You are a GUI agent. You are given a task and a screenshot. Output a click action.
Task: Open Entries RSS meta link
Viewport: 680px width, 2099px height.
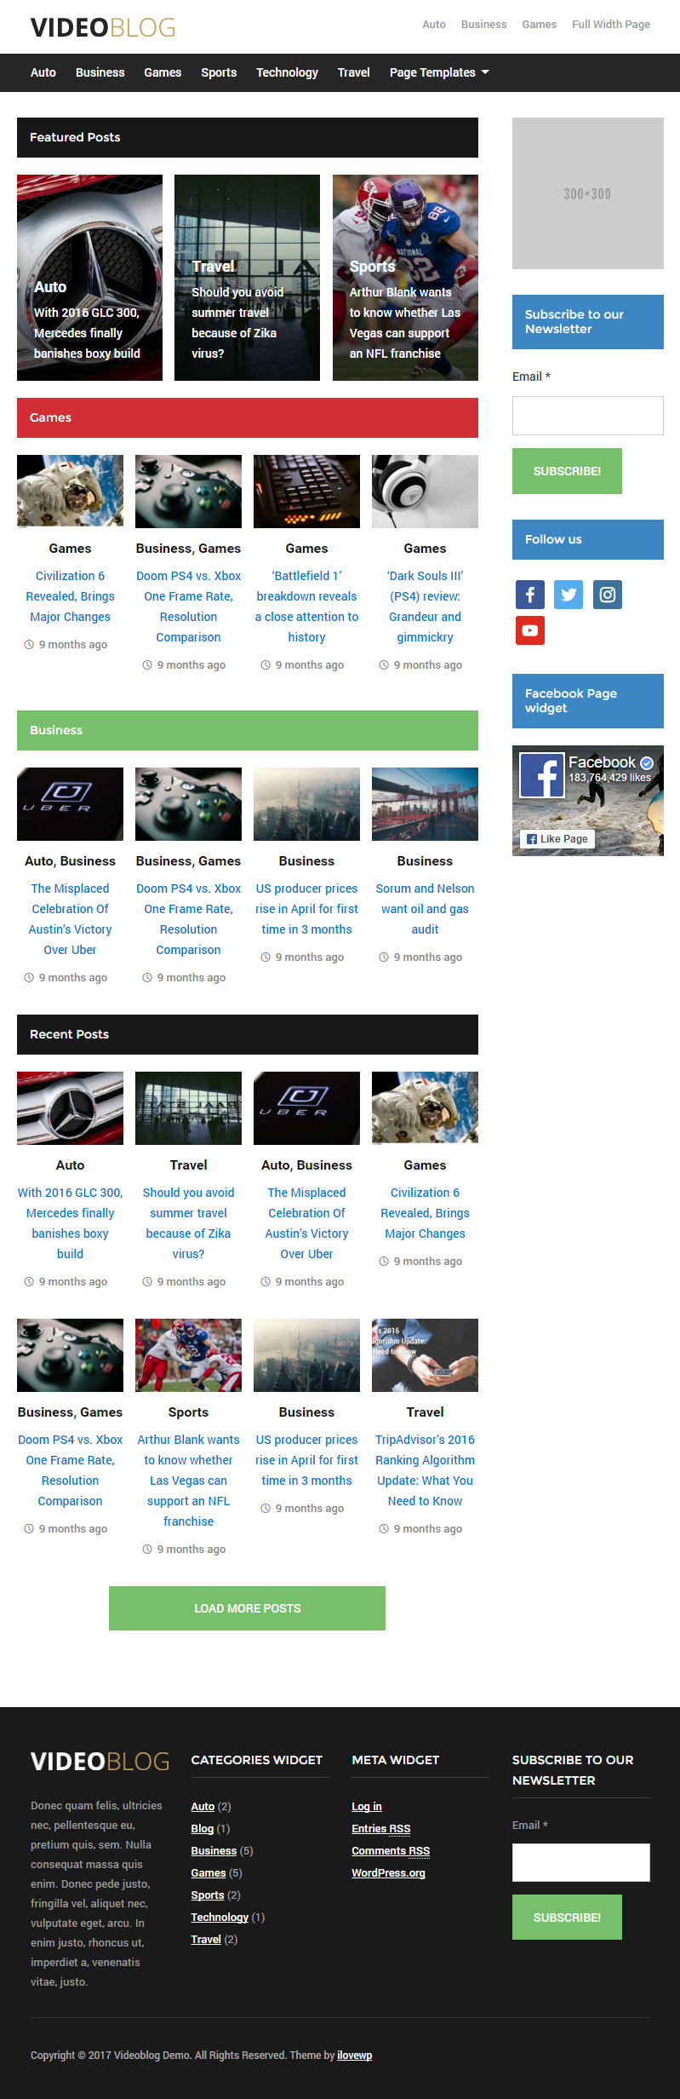(381, 1828)
